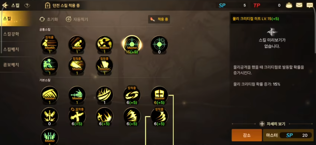Open the pot shop icon beside TP
The image size is (316, 145).
tap(289, 5)
